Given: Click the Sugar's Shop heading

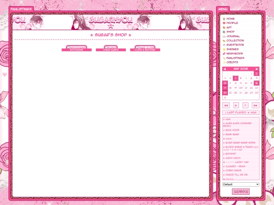Looking at the screenshot, I should (x=111, y=35).
